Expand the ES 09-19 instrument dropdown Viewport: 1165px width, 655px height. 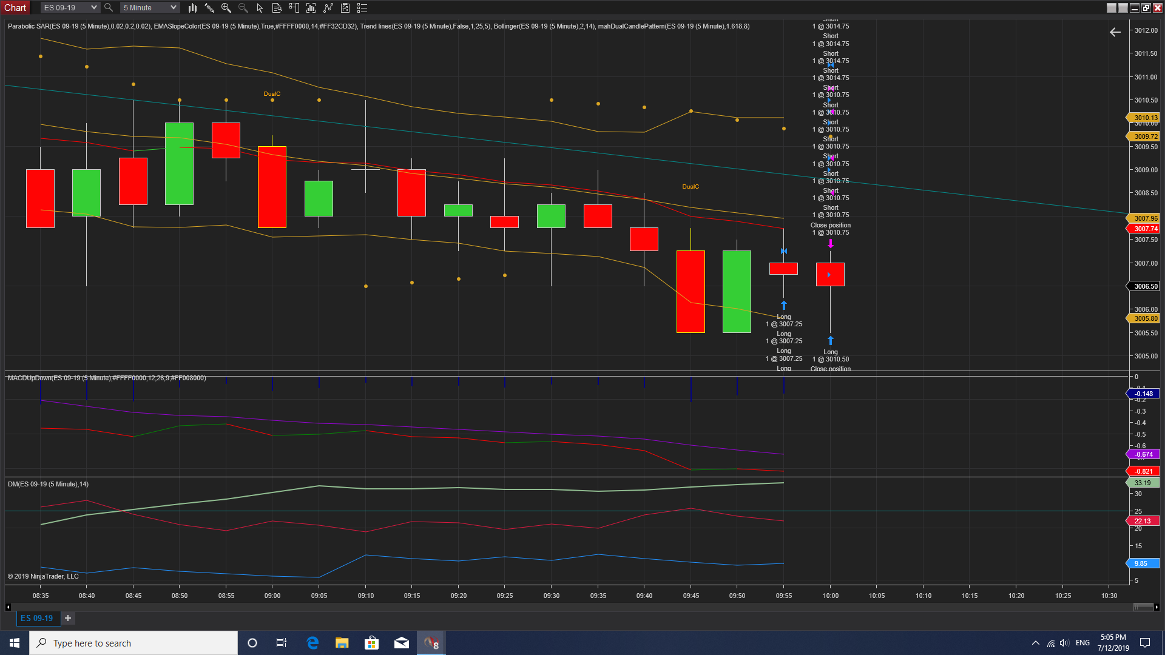[93, 8]
